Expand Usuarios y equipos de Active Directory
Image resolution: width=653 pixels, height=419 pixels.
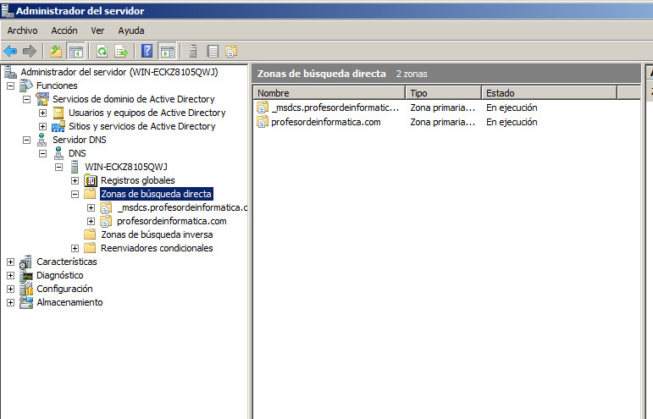[43, 113]
